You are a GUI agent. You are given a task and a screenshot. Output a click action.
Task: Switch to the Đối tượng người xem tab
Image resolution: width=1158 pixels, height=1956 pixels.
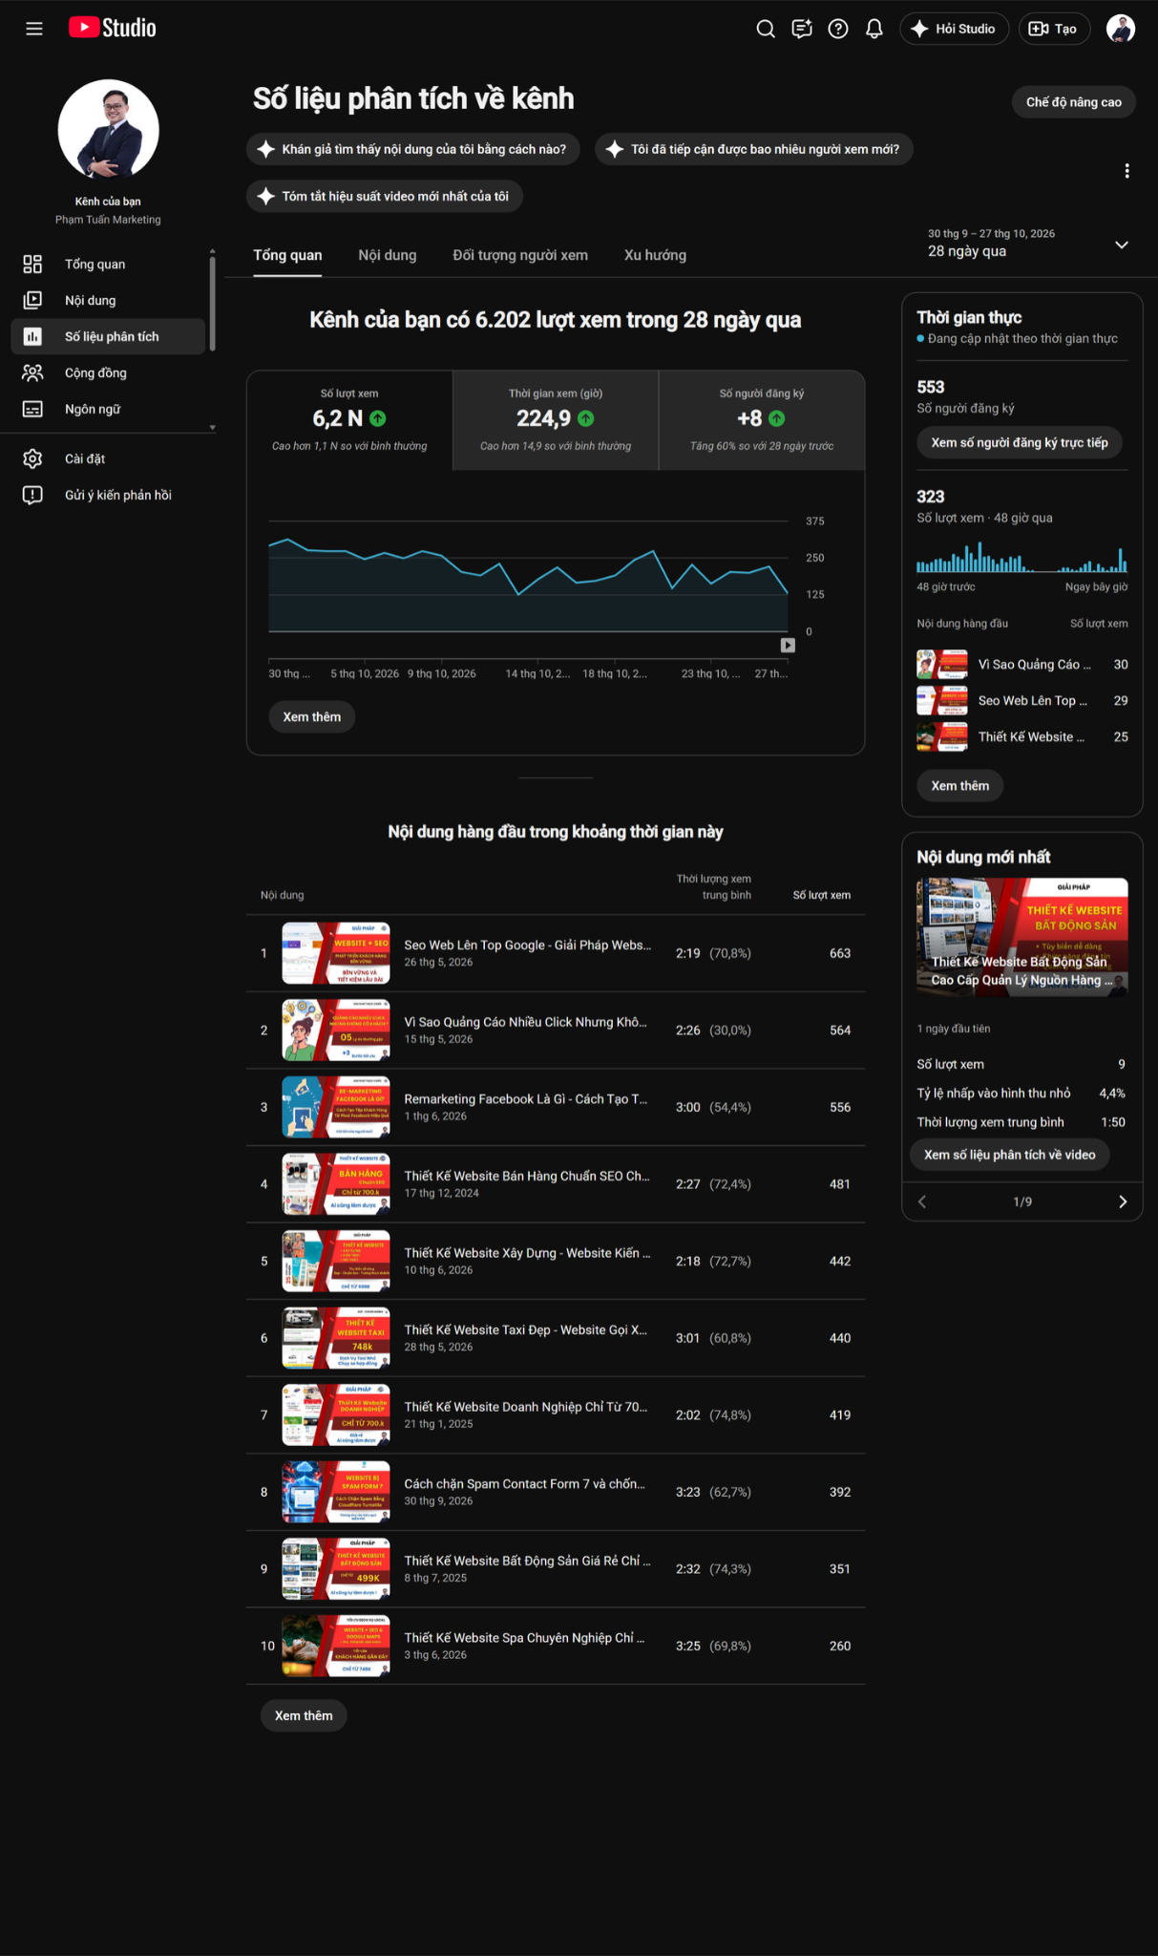(x=520, y=255)
